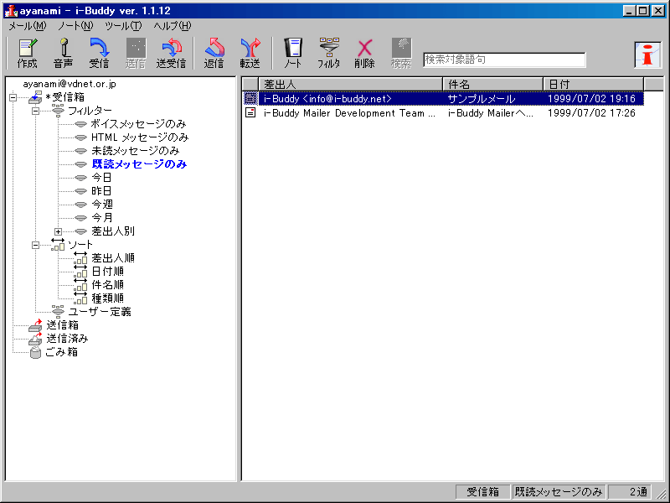Reply with the 返信 toolbar icon
Viewport: 670px width, 503px height.
point(214,53)
